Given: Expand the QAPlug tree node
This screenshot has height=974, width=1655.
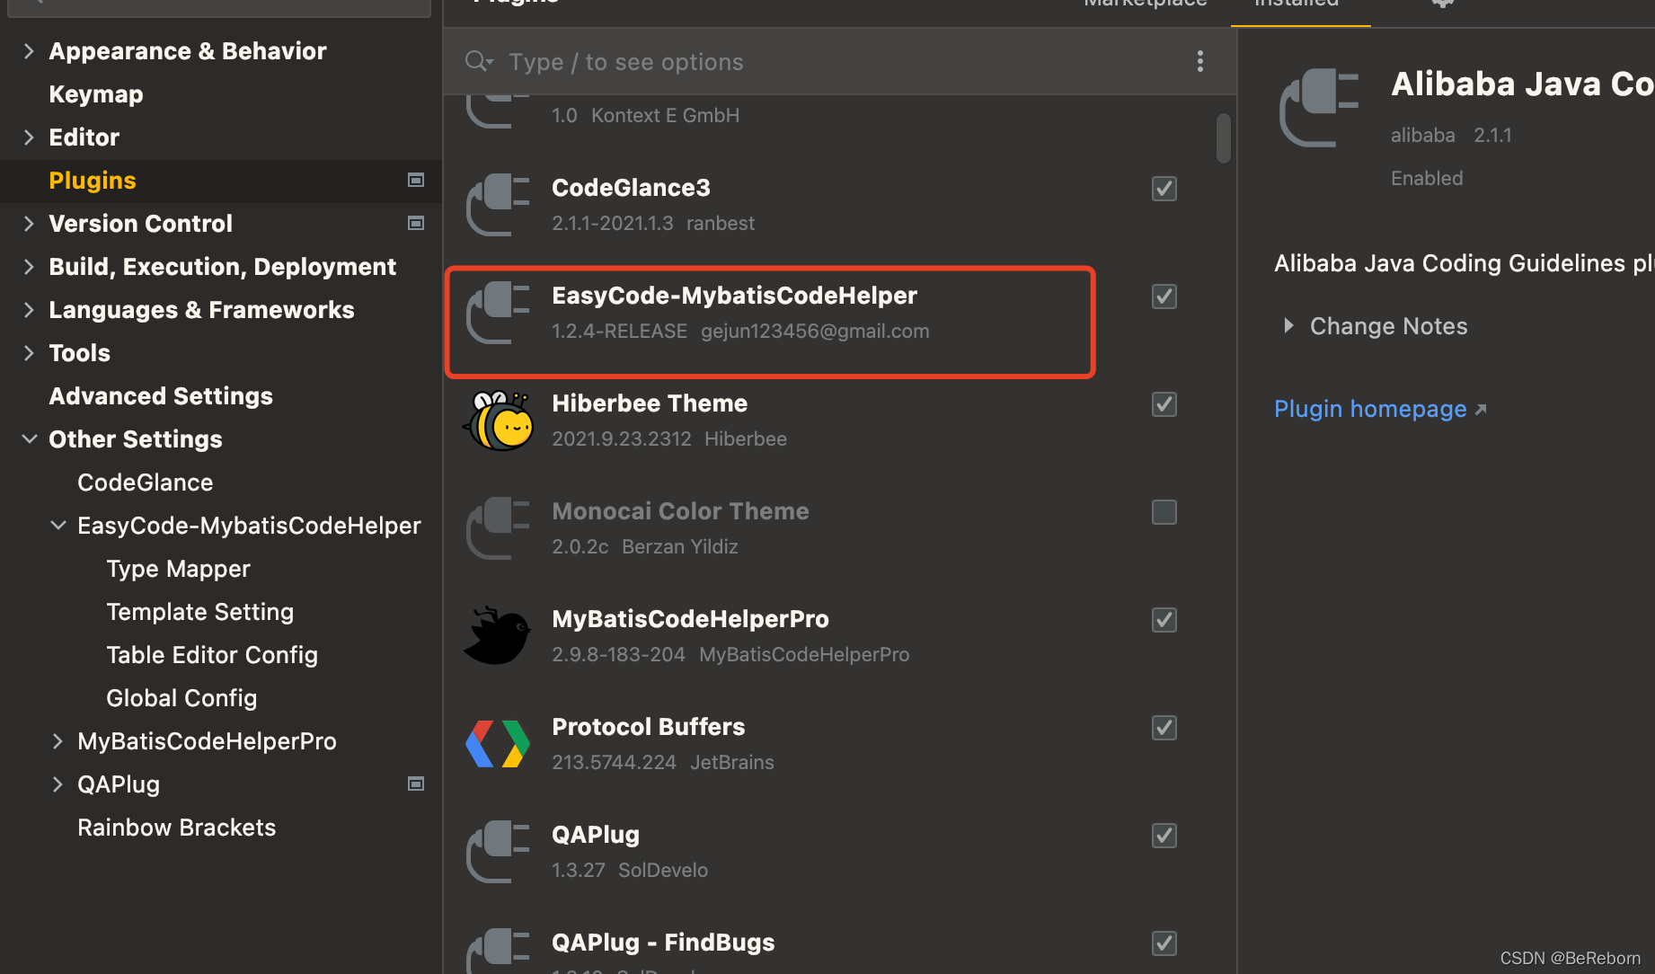Looking at the screenshot, I should [x=58, y=784].
